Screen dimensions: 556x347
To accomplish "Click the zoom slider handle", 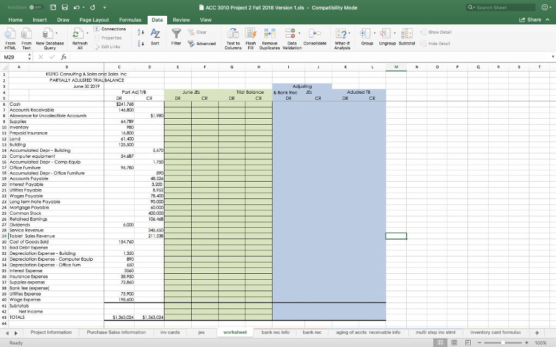I will (503, 343).
